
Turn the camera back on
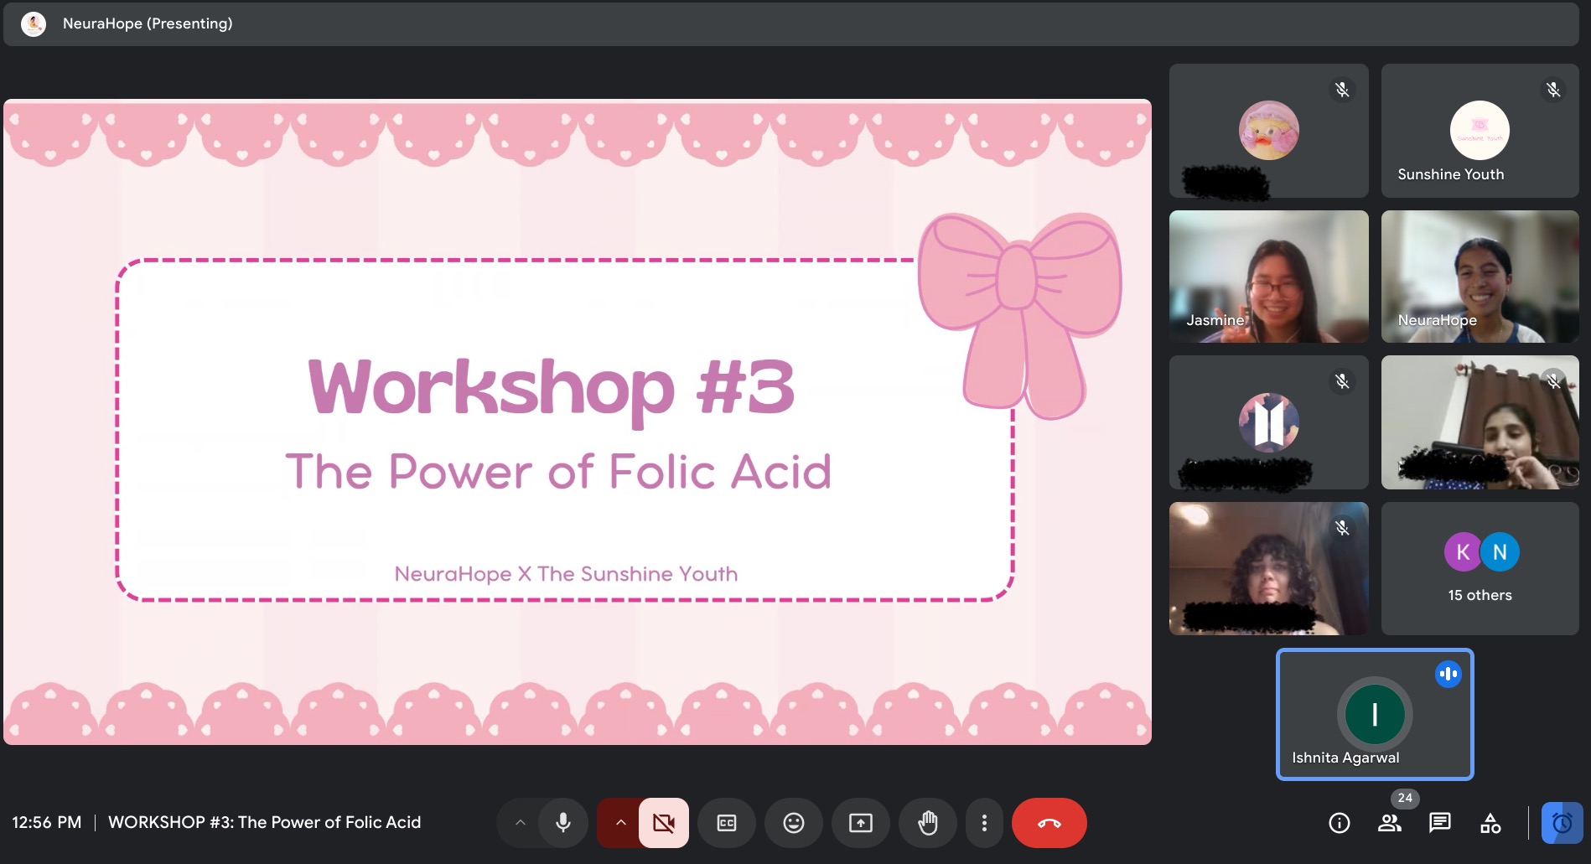point(663,823)
